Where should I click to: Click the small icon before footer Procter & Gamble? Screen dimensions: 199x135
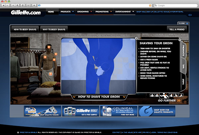pos(18,132)
